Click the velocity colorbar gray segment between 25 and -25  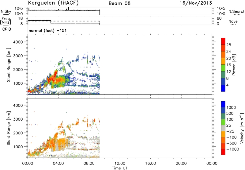click(x=223, y=128)
